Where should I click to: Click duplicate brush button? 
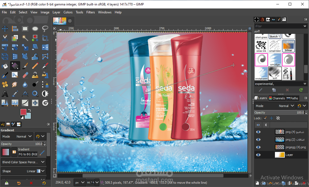point(274,90)
